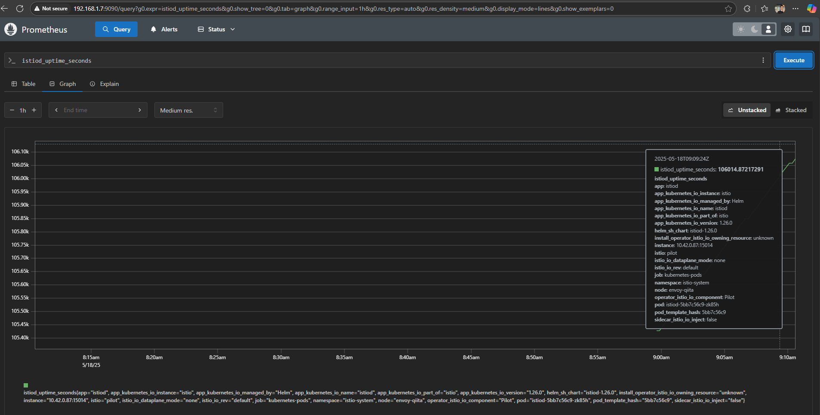The height and width of the screenshot is (415, 820).
Task: Increase the time range with plus
Action: tap(34, 110)
